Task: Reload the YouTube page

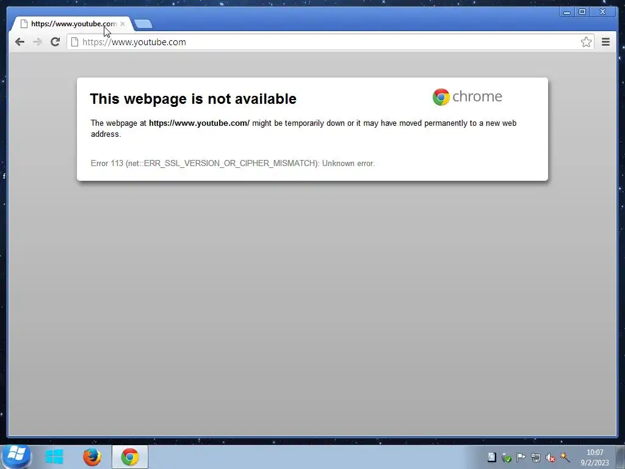Action: coord(55,42)
